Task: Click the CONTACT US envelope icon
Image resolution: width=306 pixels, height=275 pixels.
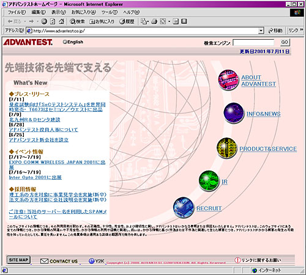Action: tap(44, 261)
